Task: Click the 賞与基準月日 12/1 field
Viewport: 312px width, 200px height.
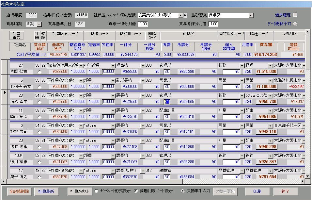Action: pos(80,24)
